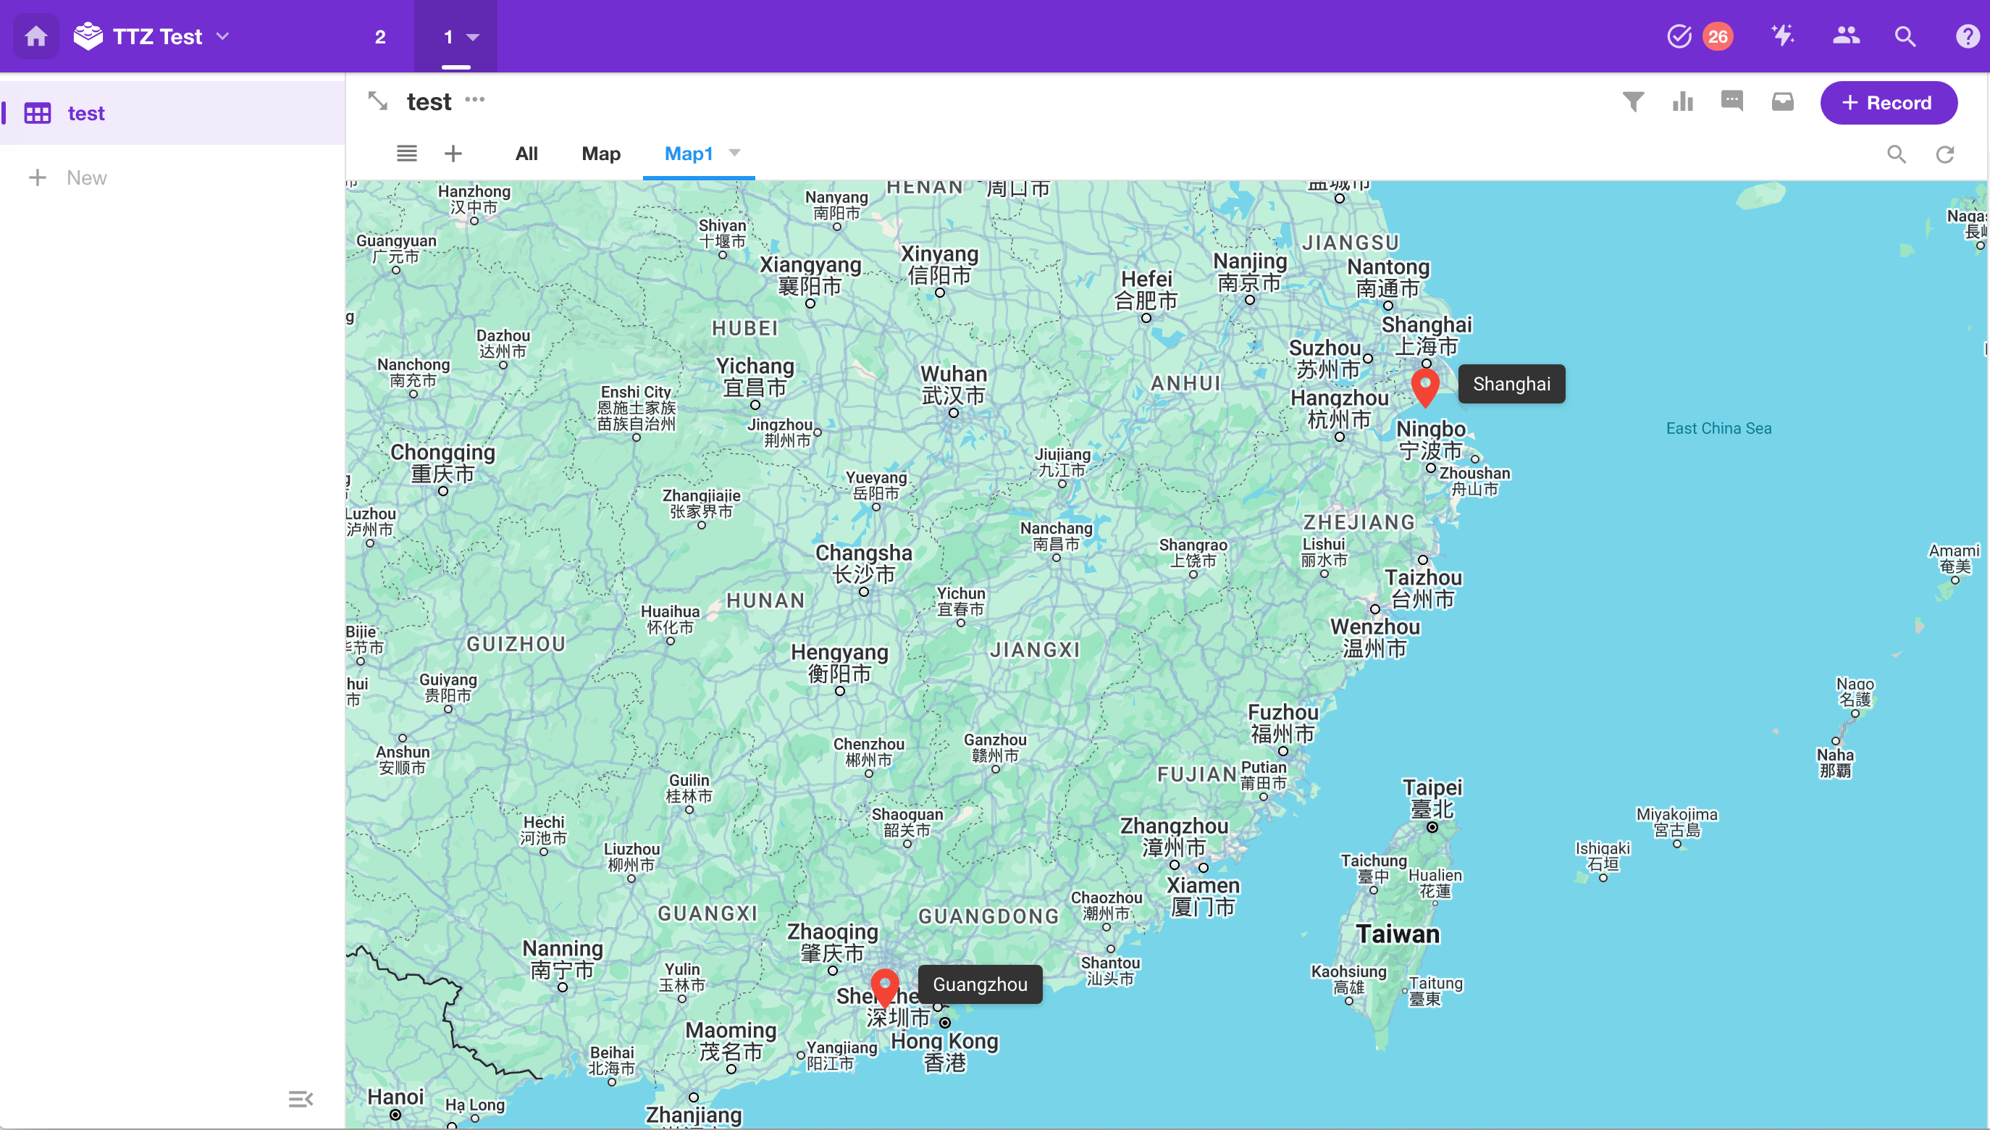Add a new Record
The height and width of the screenshot is (1130, 1990).
coord(1889,102)
